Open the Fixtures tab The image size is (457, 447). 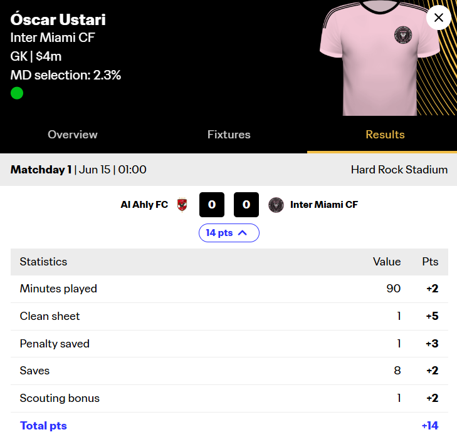[229, 135]
